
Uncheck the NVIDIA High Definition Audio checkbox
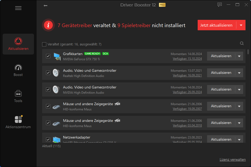(48, 90)
